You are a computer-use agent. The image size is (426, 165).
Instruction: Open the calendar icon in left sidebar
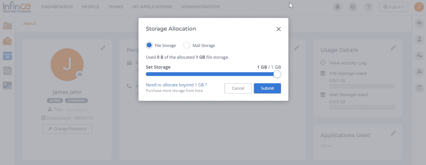pos(7,56)
